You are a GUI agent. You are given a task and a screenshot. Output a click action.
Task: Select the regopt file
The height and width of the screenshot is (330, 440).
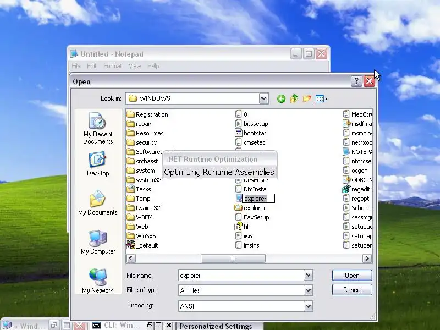pyautogui.click(x=356, y=199)
